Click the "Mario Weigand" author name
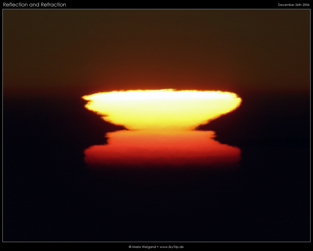The width and height of the screenshot is (313, 251). 144,247
